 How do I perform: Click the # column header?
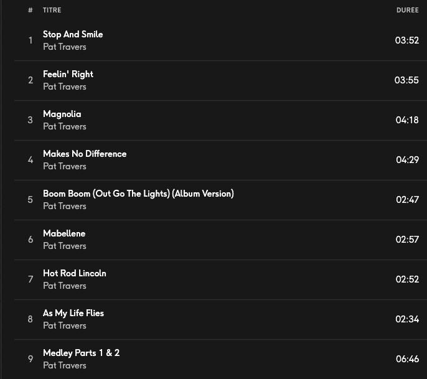(30, 11)
